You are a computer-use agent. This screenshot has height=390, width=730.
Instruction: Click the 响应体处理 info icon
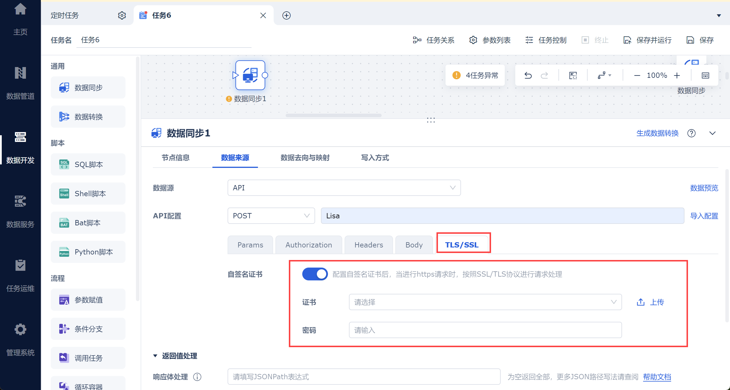coord(197,377)
